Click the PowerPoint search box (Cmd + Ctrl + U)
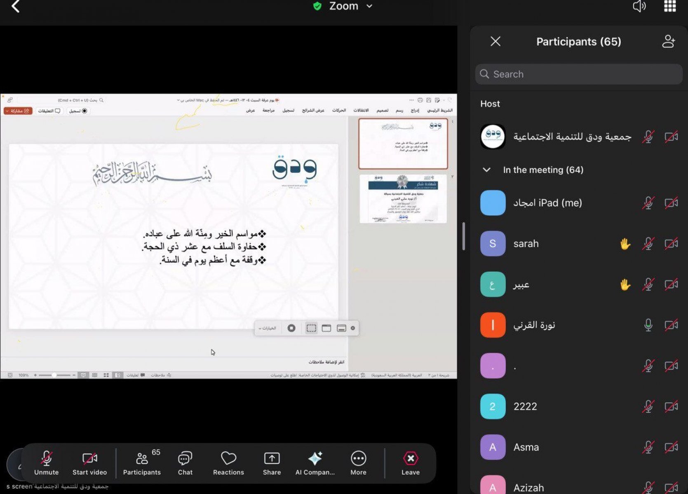 coord(60,100)
